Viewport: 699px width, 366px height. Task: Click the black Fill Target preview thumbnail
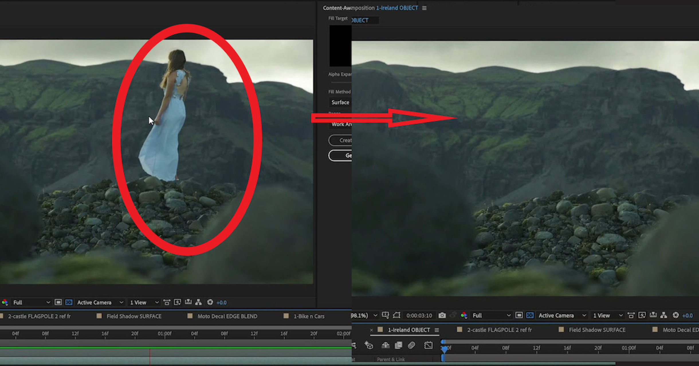tap(340, 46)
